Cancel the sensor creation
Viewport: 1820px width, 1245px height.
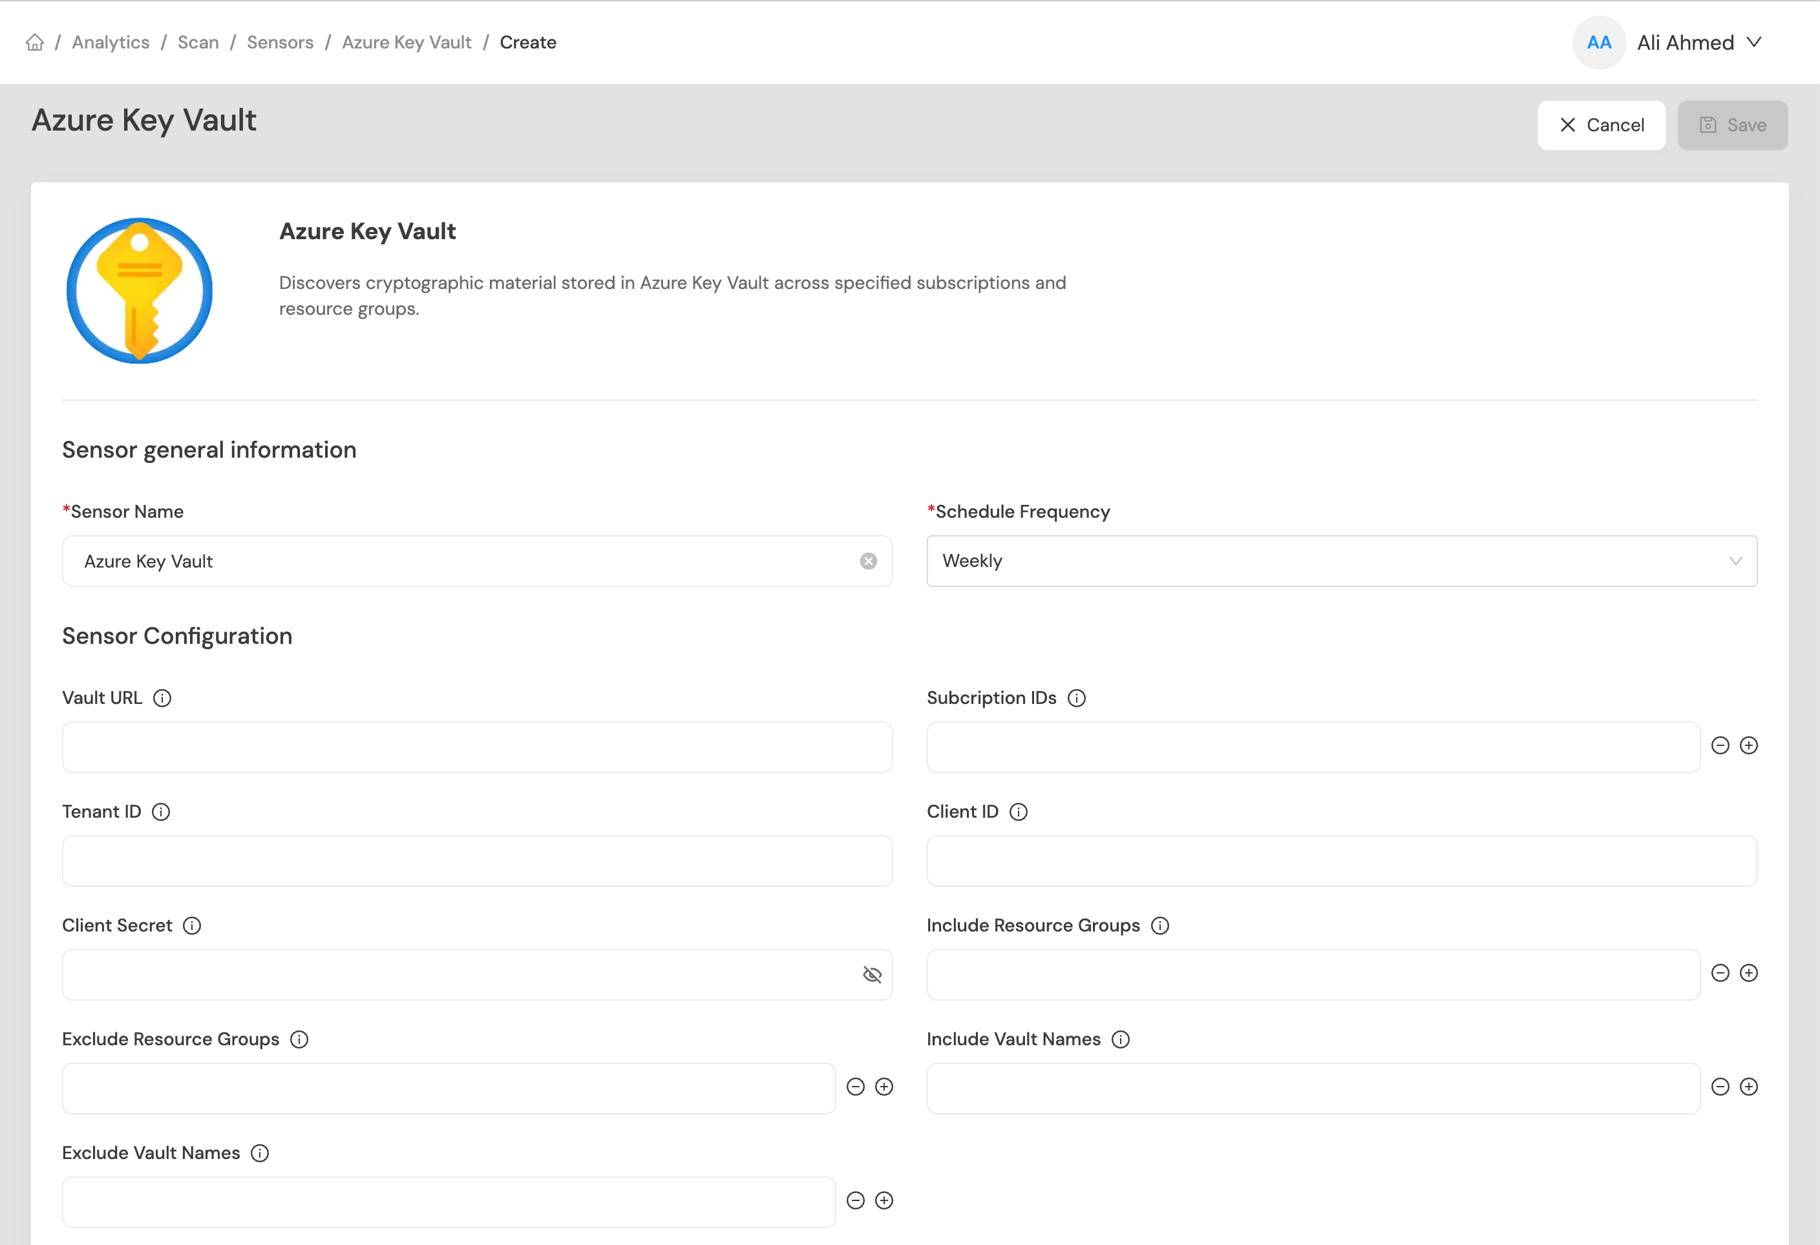pos(1602,125)
